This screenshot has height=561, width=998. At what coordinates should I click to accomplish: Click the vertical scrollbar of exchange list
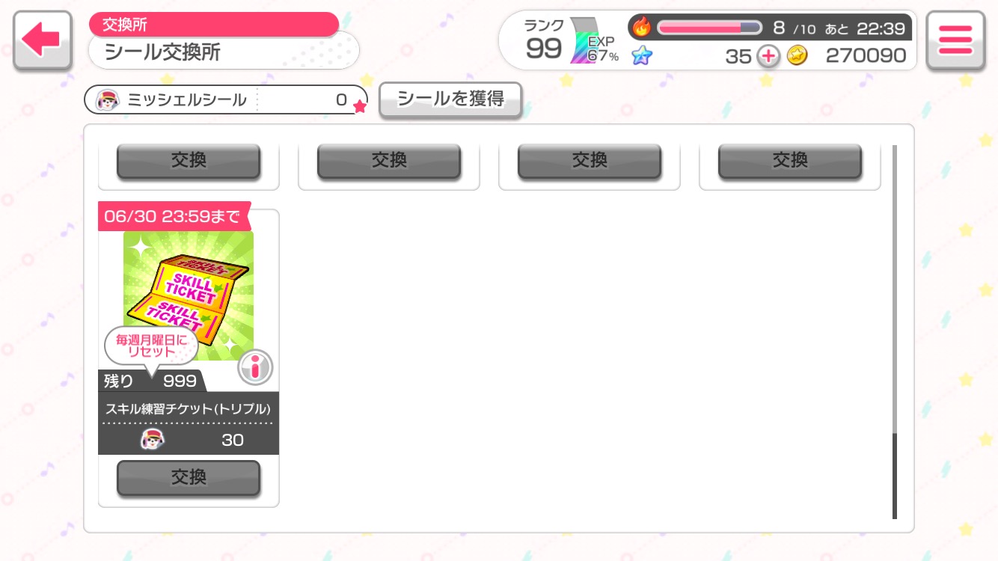click(894, 332)
